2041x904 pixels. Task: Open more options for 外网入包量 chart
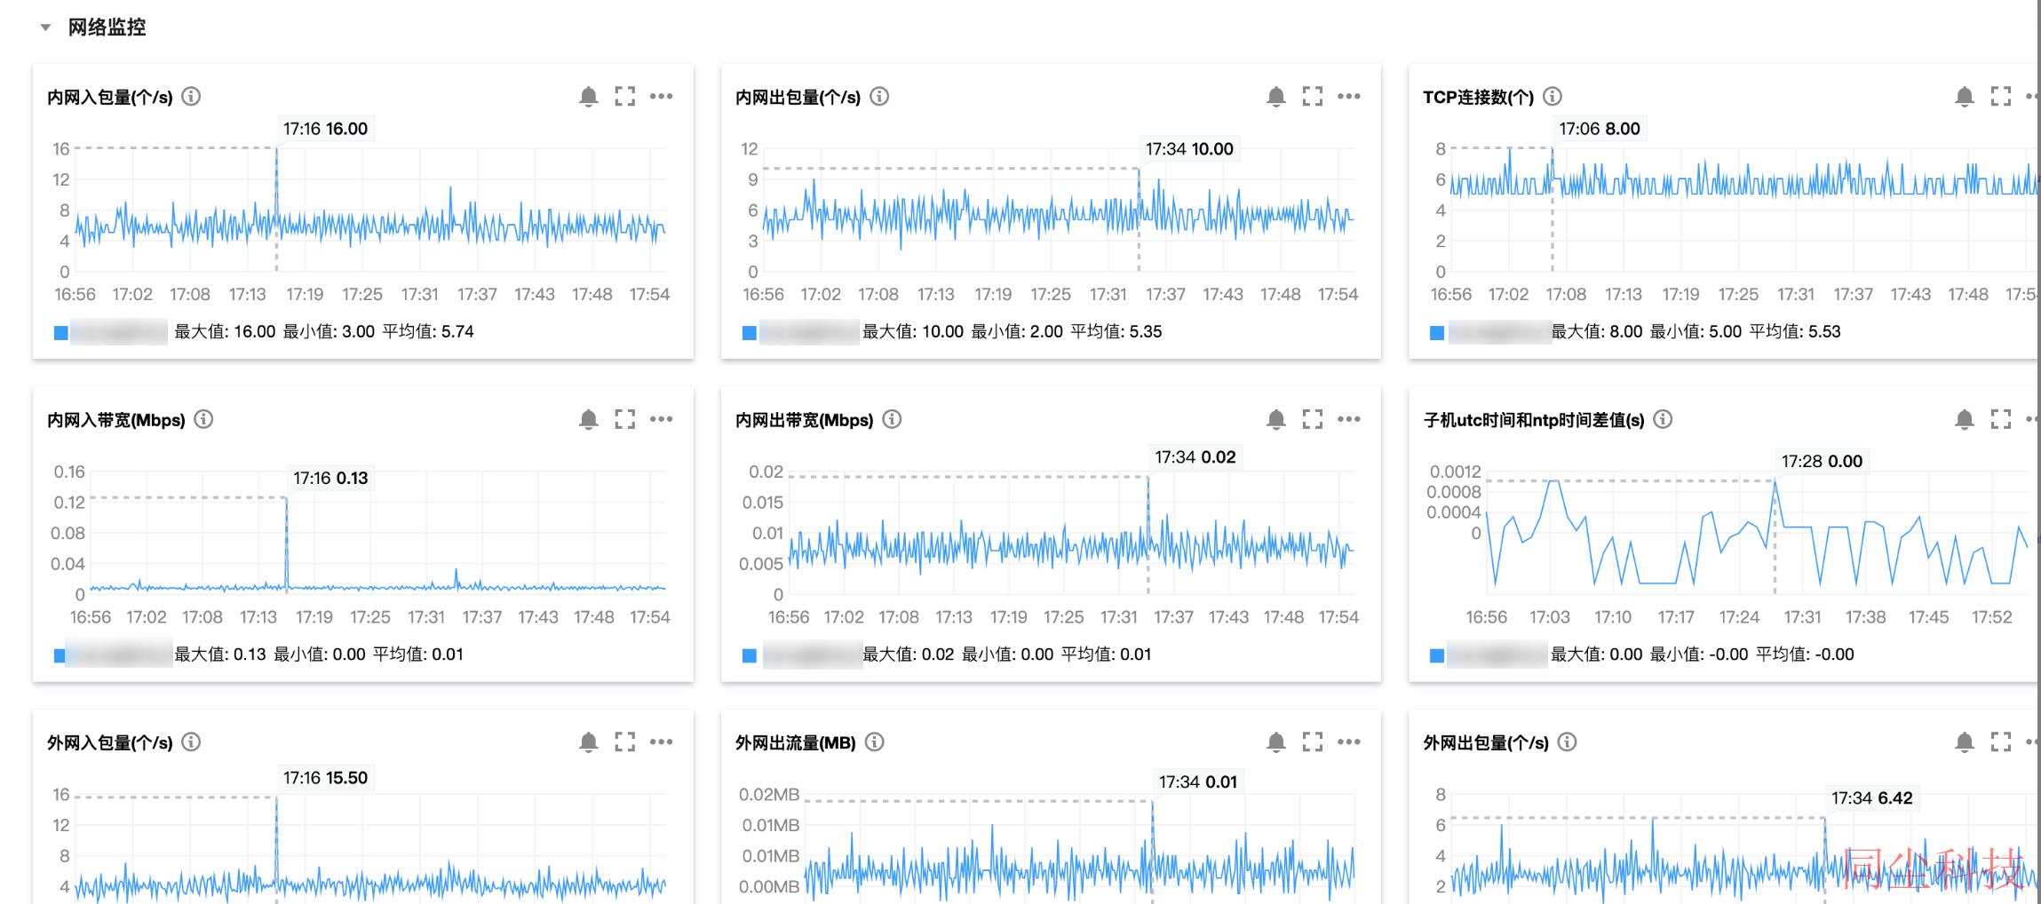coord(662,741)
